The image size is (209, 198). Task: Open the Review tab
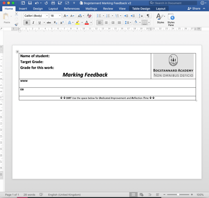pyautogui.click(x=108, y=9)
